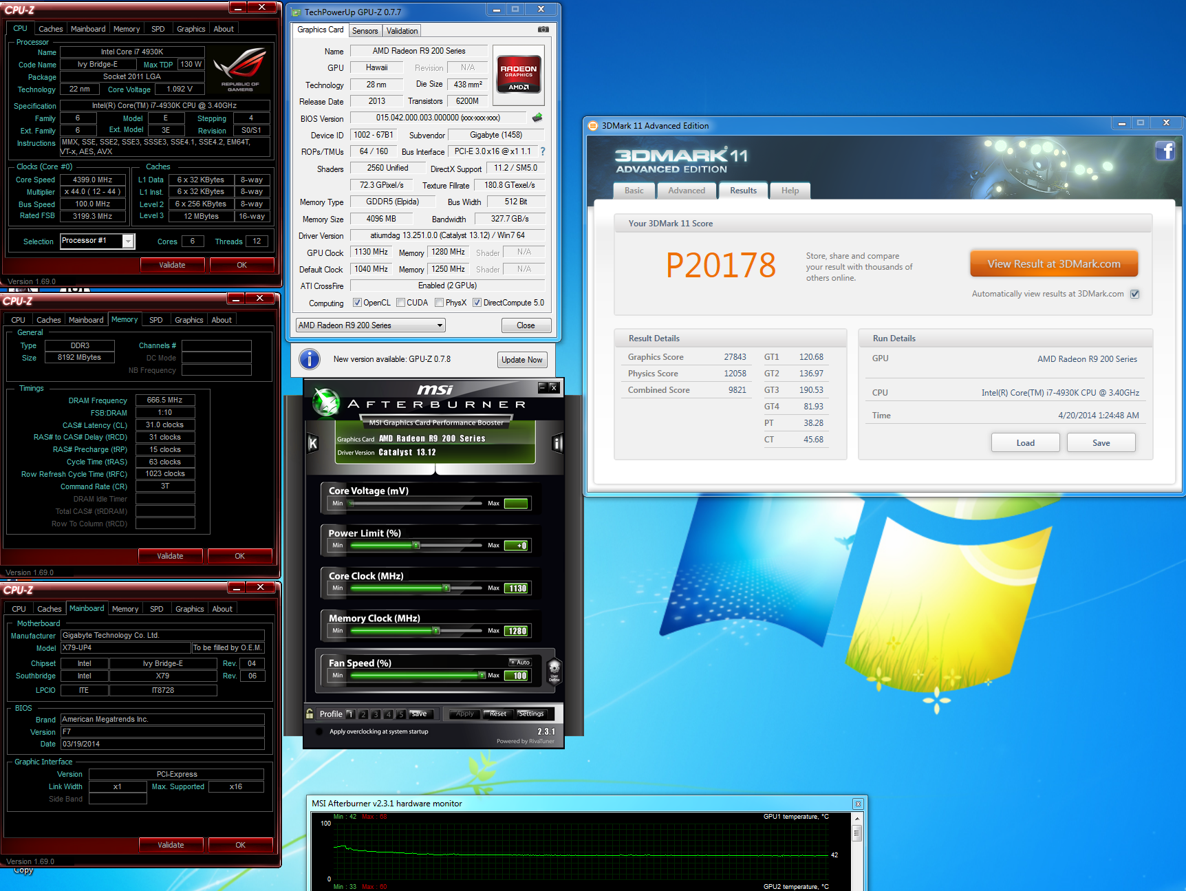Click the Afterburner profile lock icon
Image resolution: width=1186 pixels, height=891 pixels.
[310, 713]
